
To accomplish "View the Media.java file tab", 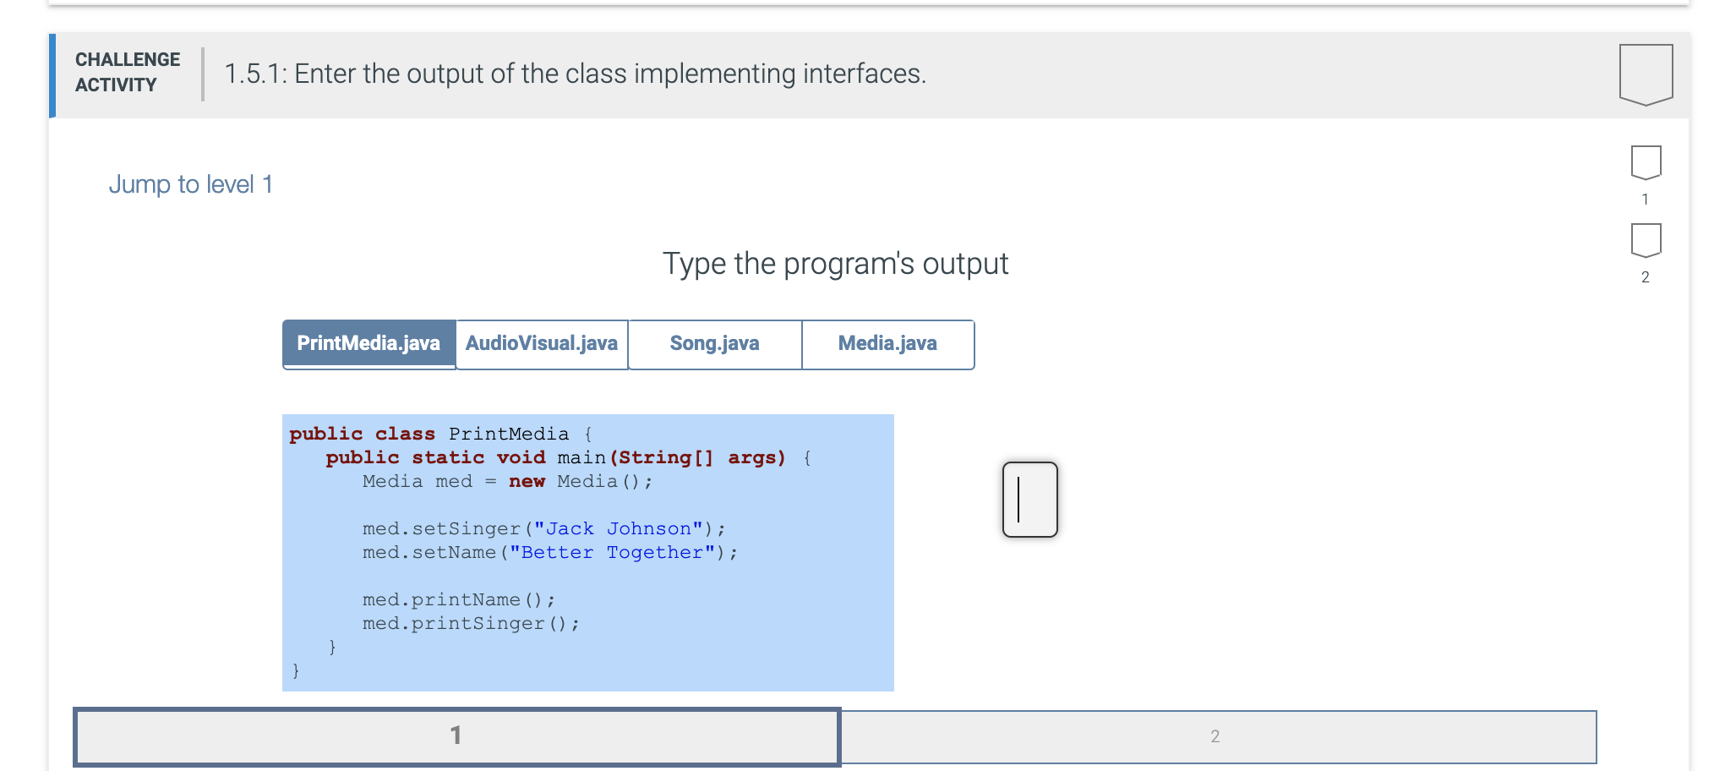I will tap(887, 344).
